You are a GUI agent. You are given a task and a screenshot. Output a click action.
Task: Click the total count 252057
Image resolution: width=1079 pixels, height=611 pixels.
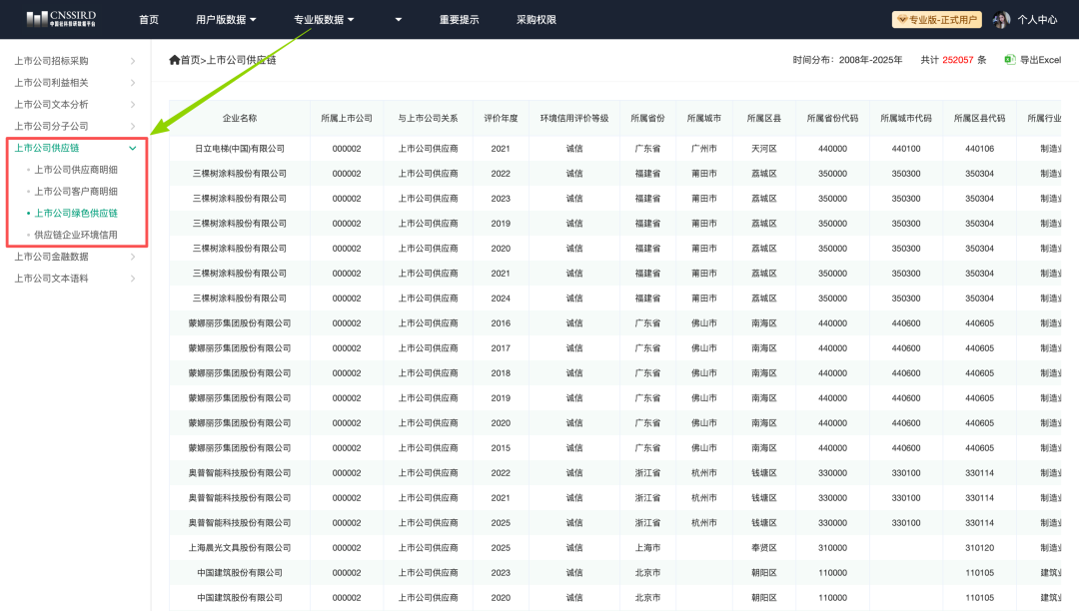click(958, 60)
